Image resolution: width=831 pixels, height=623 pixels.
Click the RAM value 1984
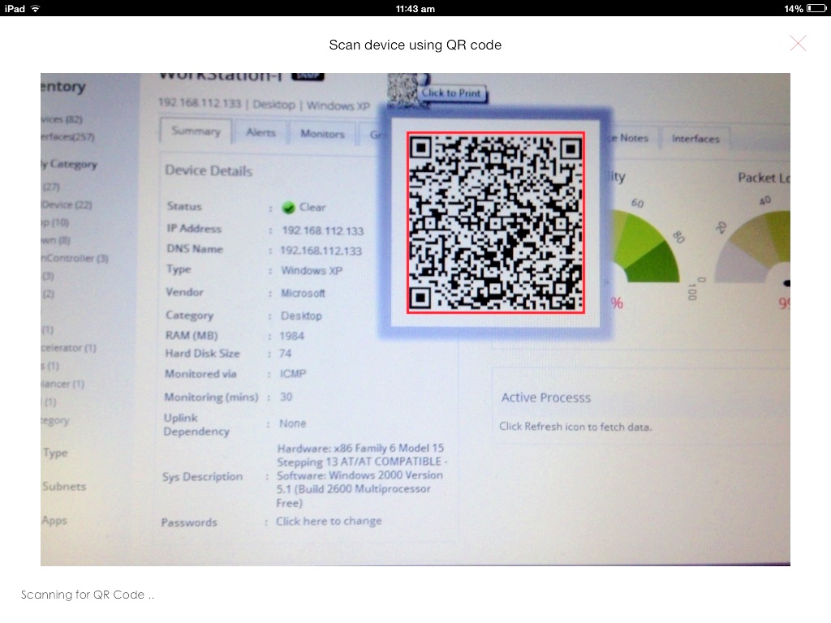point(291,336)
